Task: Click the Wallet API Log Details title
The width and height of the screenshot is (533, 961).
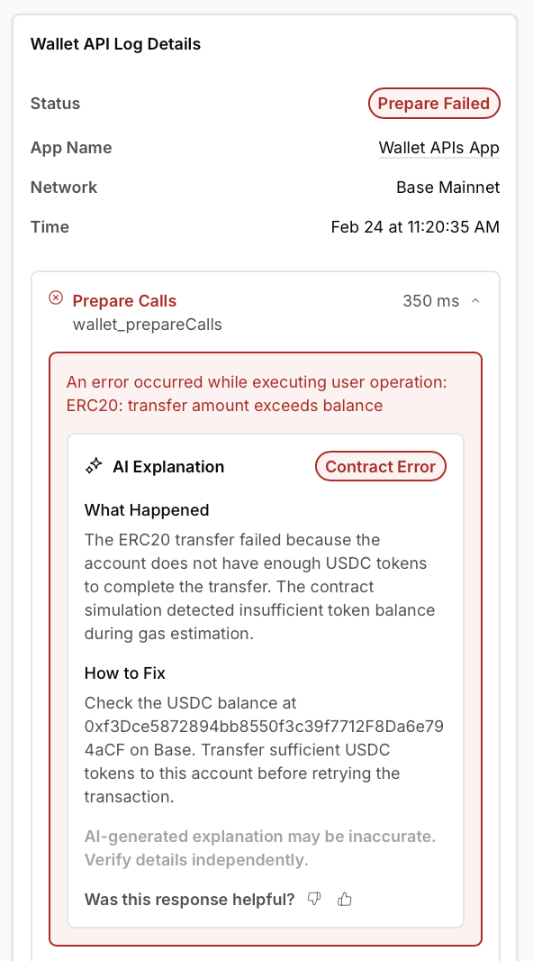Action: tap(116, 43)
